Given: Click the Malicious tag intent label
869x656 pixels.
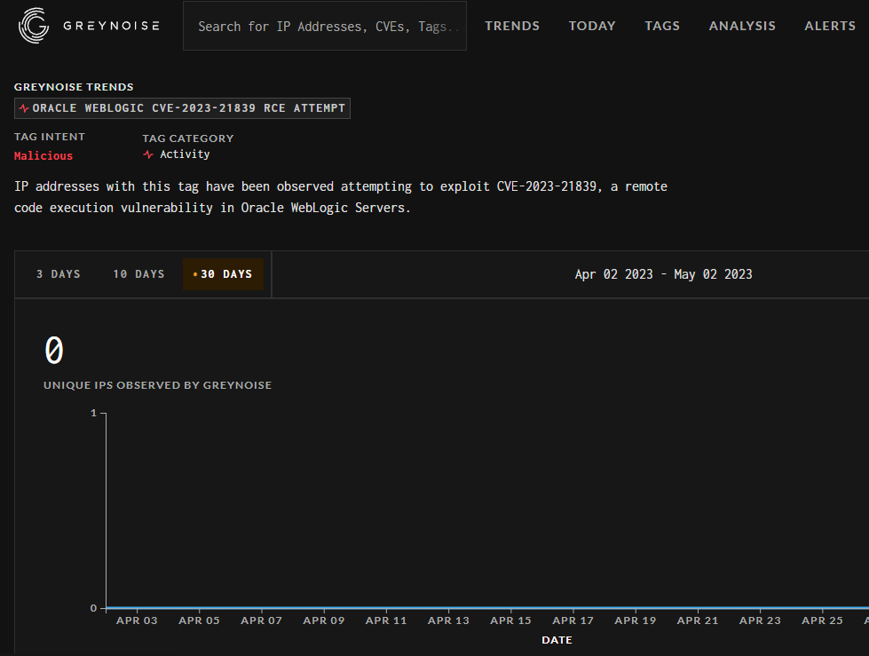Looking at the screenshot, I should [x=43, y=155].
